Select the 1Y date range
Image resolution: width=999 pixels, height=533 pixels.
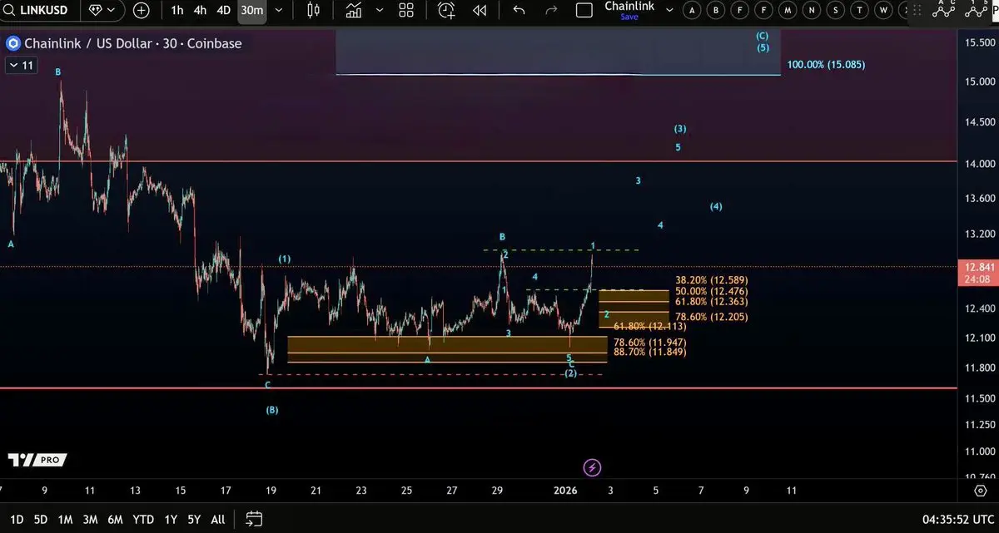click(x=171, y=519)
